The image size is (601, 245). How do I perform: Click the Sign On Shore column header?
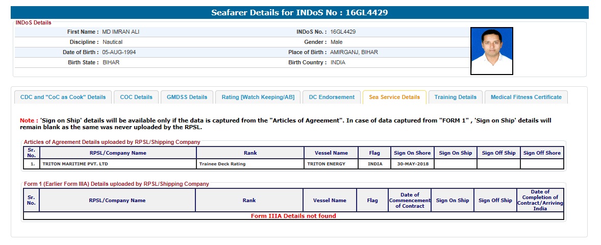click(x=412, y=153)
